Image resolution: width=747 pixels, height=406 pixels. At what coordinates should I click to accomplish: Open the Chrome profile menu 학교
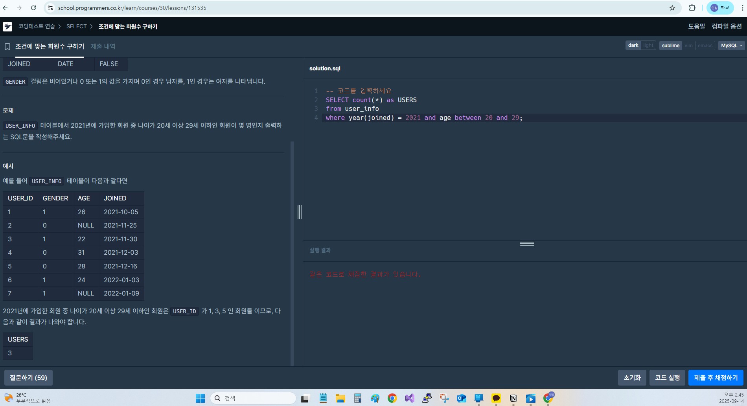click(x=720, y=8)
